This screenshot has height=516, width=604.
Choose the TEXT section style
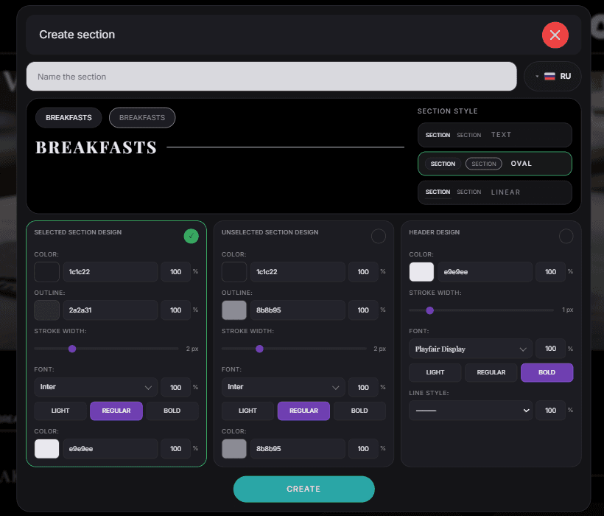click(x=494, y=135)
